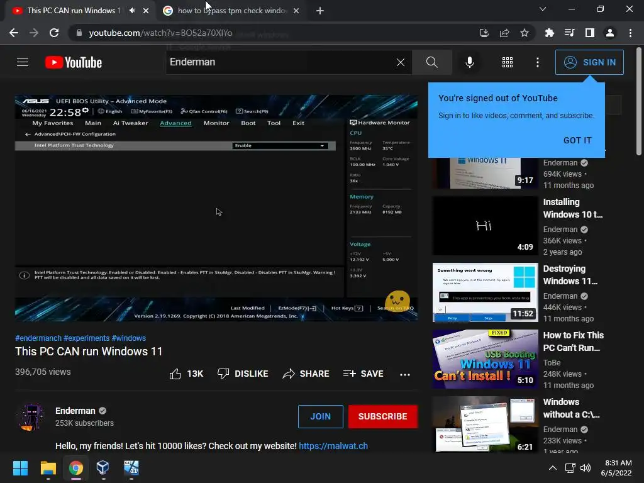Open Installing Windows 10 video thumbnail
The height and width of the screenshot is (483, 644).
tap(485, 226)
